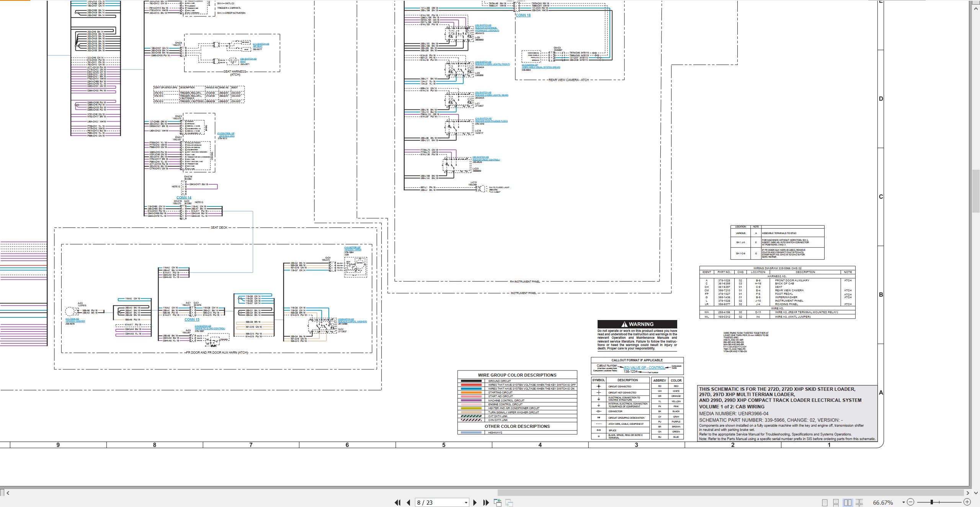Open the CONN 15 link
Screen dimensions: 980x507
(x=192, y=320)
